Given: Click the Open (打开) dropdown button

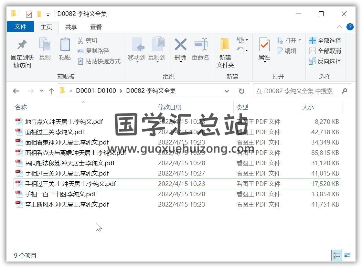Looking at the screenshot, I should point(289,40).
